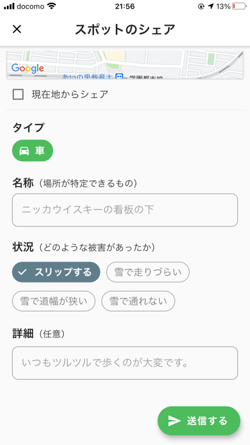Tap the location arrow icon in status bar
The width and height of the screenshot is (250, 445).
(x=211, y=6)
